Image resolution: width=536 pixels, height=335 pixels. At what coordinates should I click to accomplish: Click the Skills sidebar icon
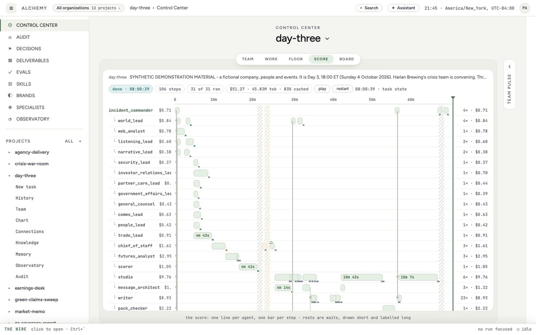pyautogui.click(x=10, y=84)
